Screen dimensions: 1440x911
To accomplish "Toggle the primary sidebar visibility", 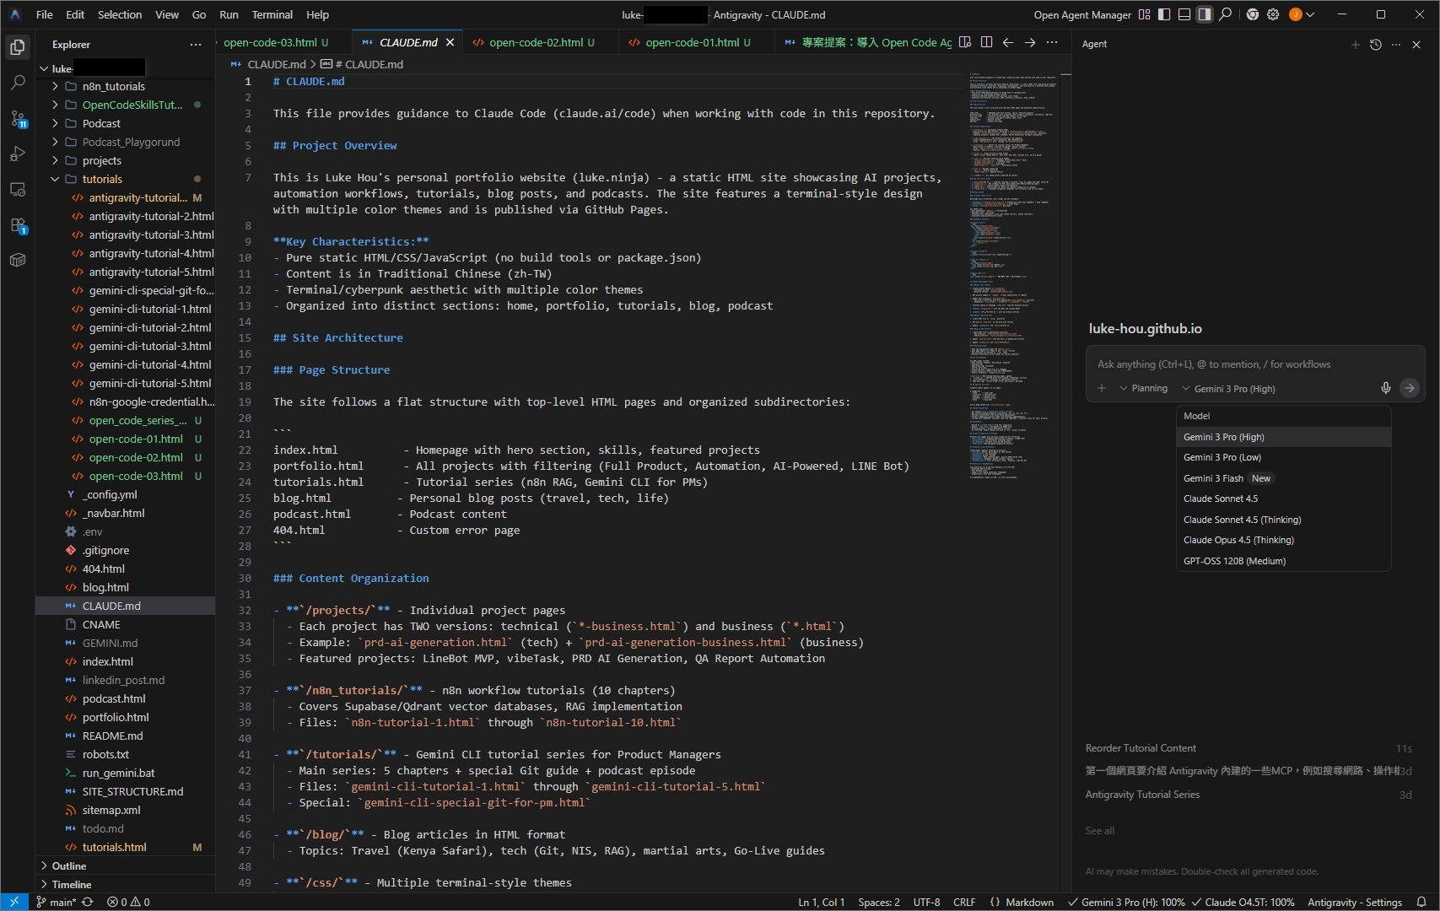I will point(1164,14).
